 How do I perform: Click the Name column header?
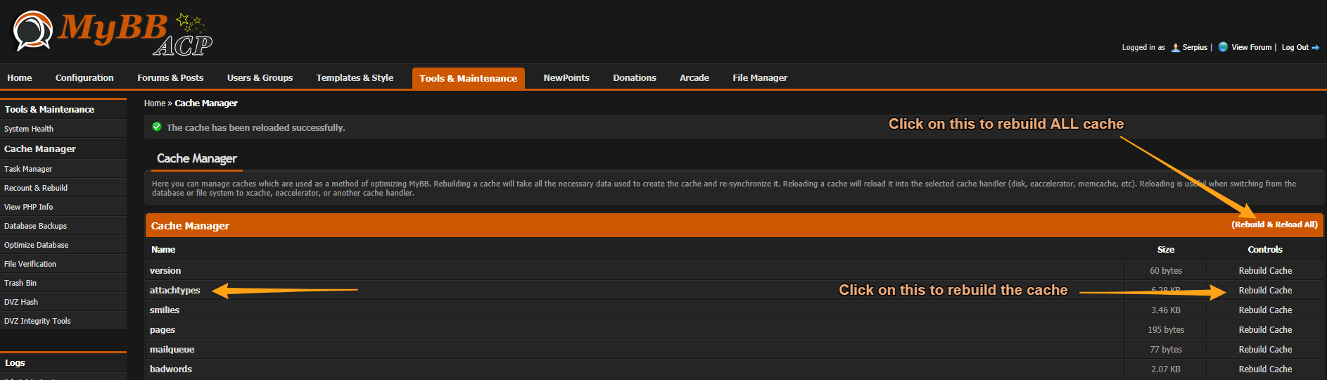(163, 250)
